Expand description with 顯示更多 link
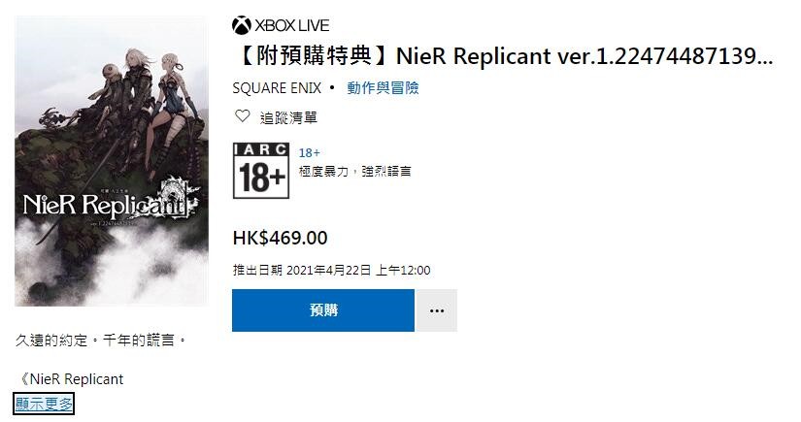Viewport: 801px width, 422px height. pos(44,404)
